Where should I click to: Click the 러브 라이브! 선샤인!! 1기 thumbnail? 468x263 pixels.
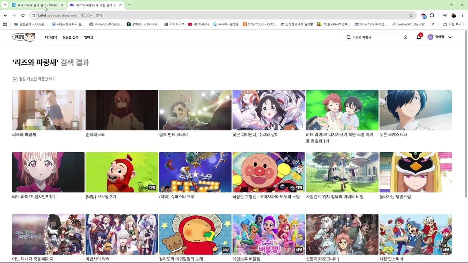pyautogui.click(x=48, y=172)
